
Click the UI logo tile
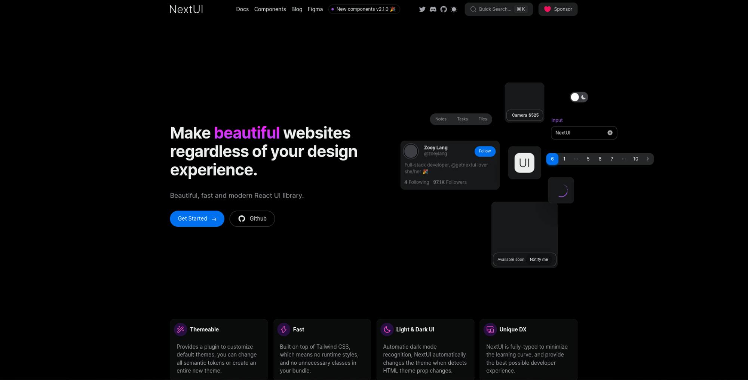coord(524,163)
